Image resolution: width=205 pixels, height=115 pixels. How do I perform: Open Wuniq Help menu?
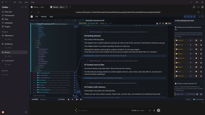click(51, 17)
